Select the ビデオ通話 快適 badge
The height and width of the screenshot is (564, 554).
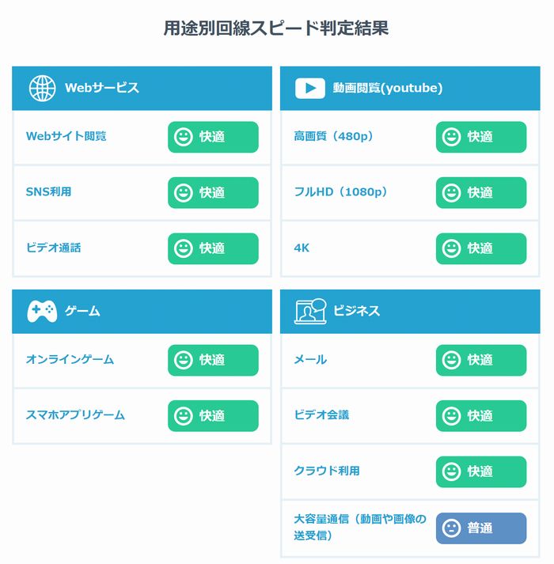213,248
